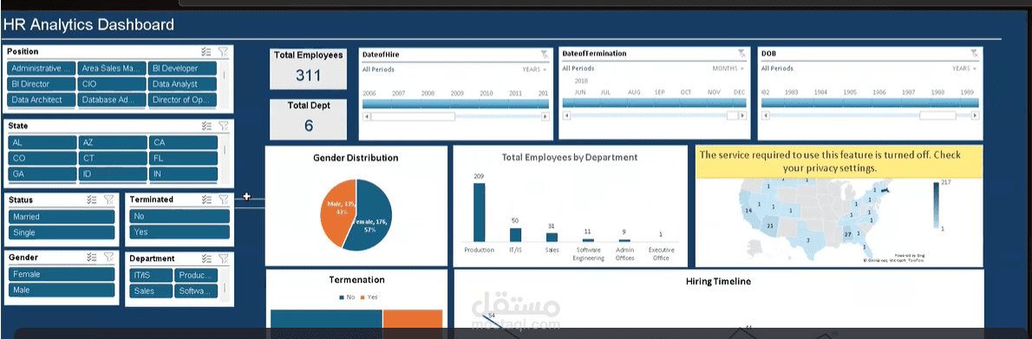
Task: Filter State slicer by CA
Action: (x=183, y=143)
